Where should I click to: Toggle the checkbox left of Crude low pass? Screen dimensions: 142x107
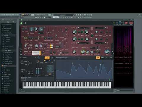point(78,43)
